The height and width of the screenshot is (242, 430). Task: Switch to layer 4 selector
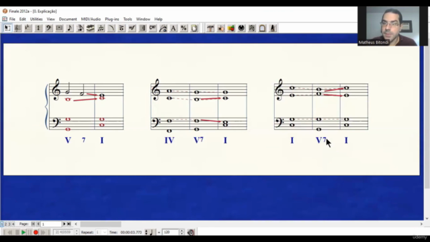(x=13, y=224)
